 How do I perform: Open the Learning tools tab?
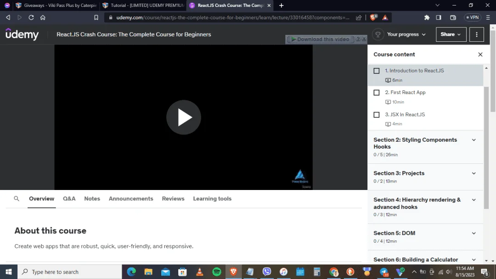click(212, 199)
